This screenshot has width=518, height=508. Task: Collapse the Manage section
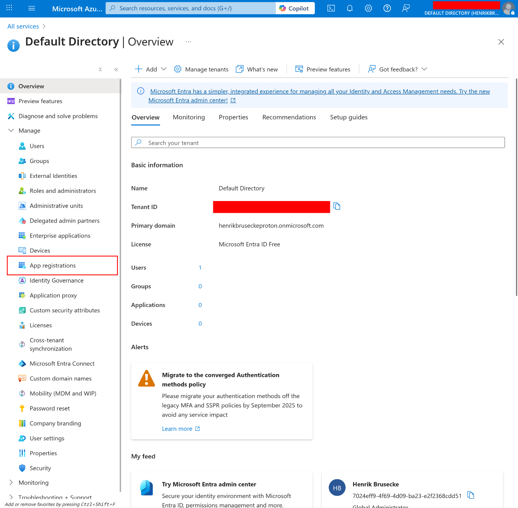(11, 130)
